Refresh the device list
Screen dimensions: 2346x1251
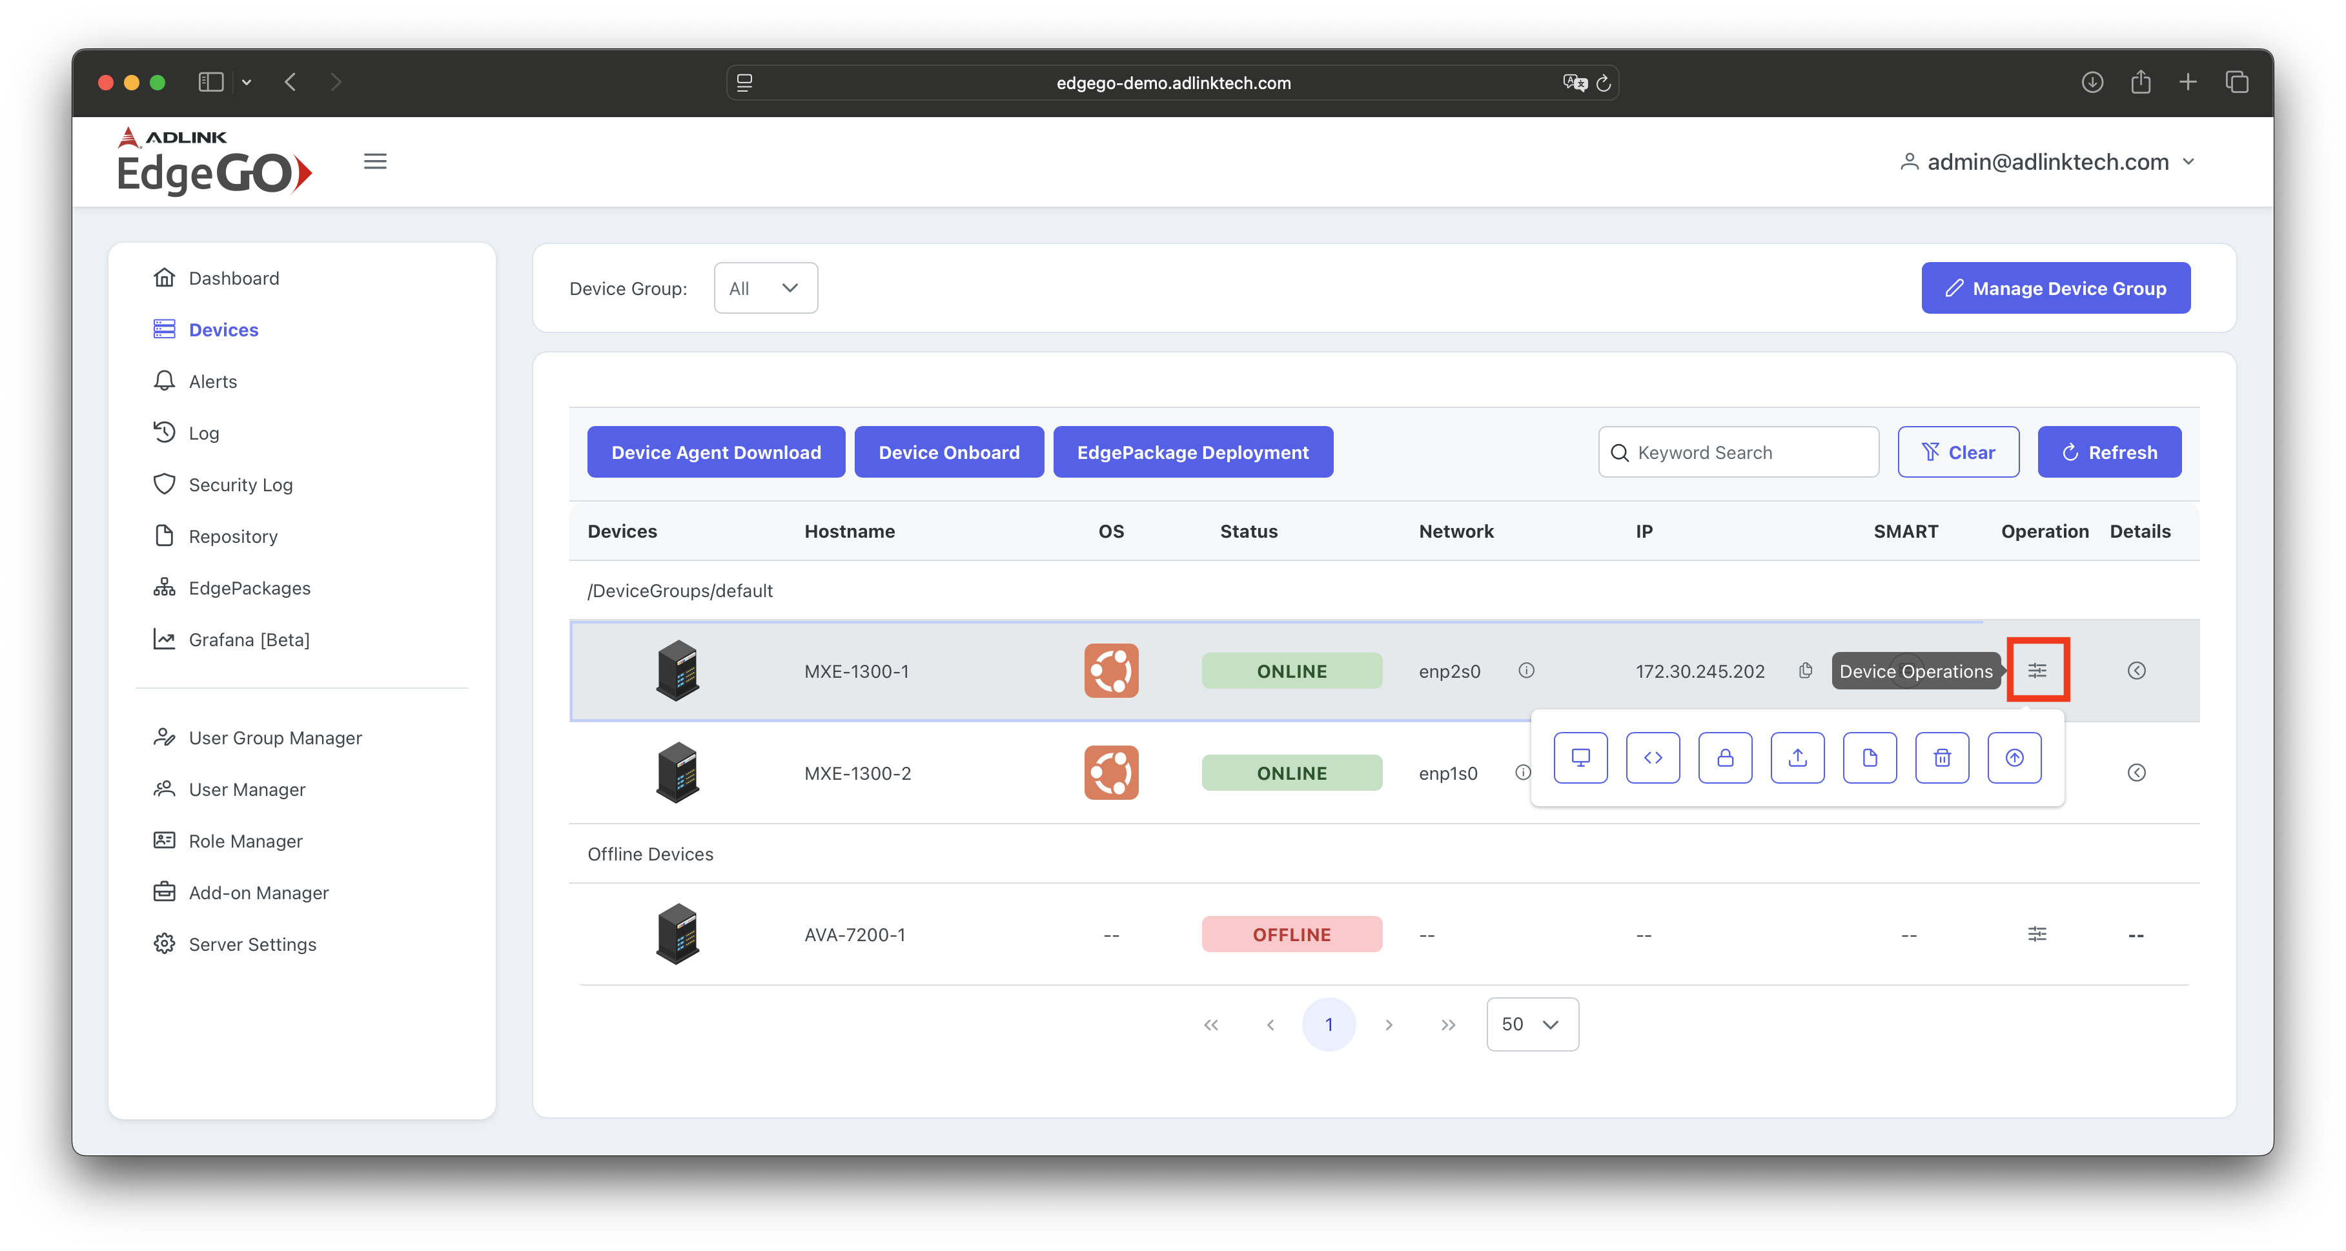click(2109, 452)
